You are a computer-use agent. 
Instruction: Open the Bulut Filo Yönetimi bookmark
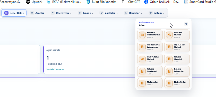point(102,2)
